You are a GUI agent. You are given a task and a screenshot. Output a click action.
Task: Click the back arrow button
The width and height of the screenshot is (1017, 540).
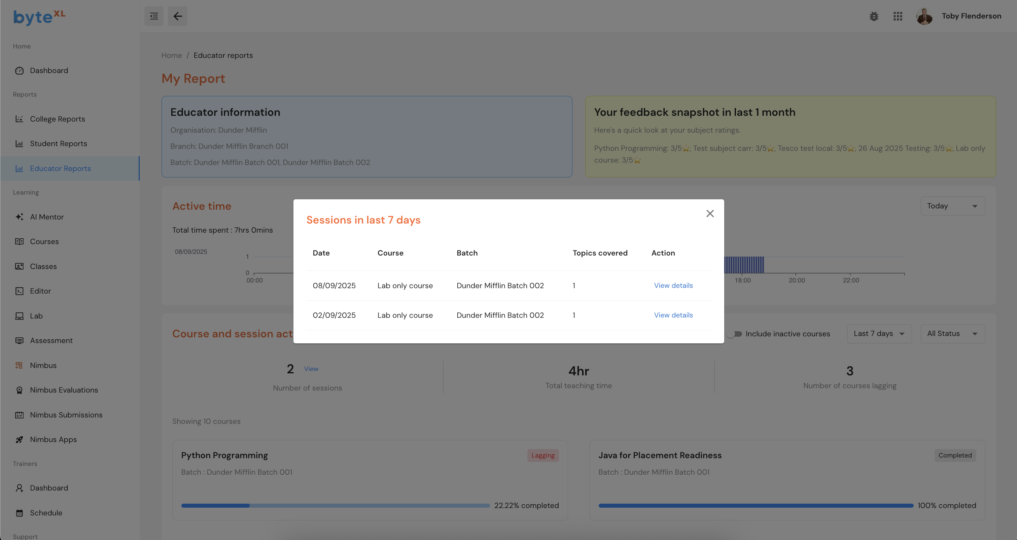(178, 16)
